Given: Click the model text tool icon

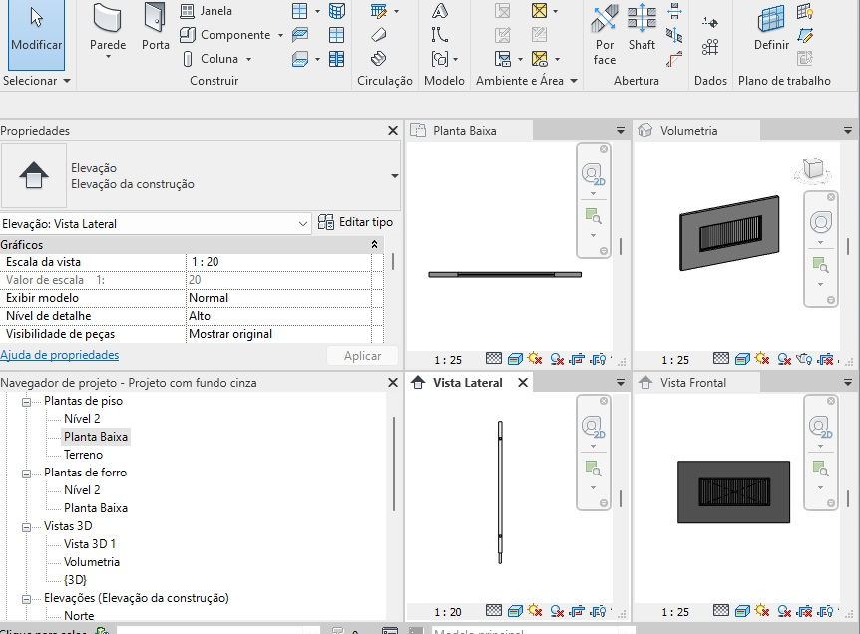Looking at the screenshot, I should (x=440, y=11).
